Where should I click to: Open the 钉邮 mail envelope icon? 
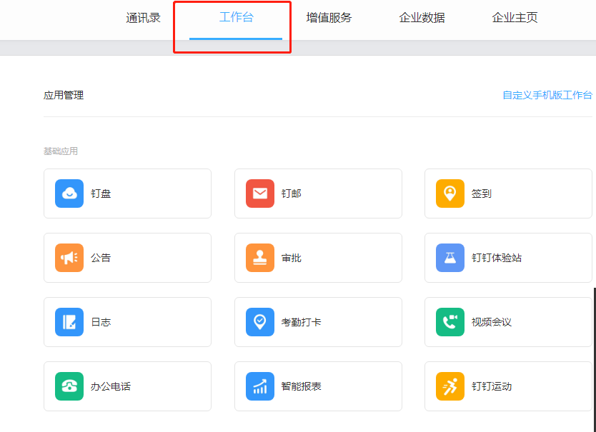click(x=260, y=194)
